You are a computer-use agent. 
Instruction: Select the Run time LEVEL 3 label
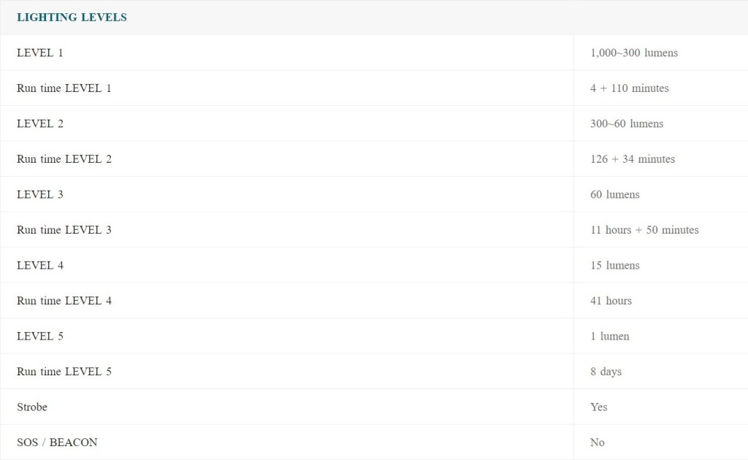(64, 230)
